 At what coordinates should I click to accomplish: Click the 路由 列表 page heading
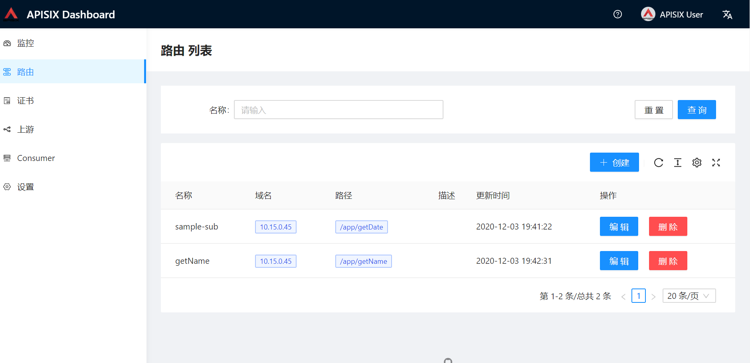tap(186, 51)
